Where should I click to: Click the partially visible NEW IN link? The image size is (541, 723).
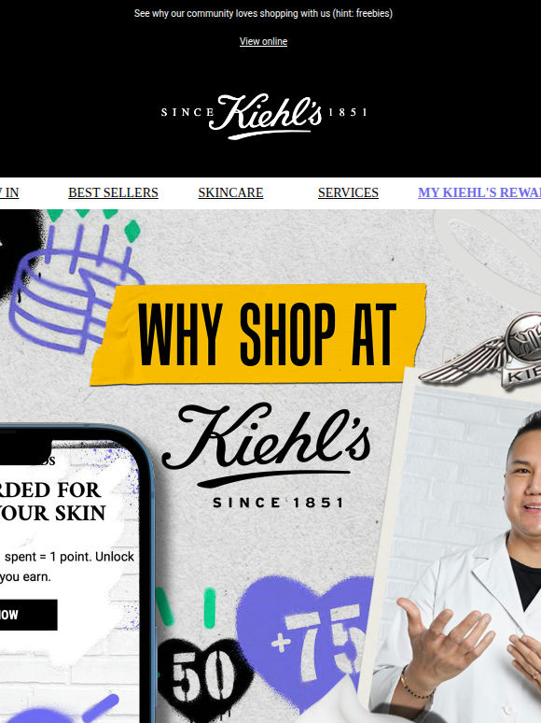pyautogui.click(x=9, y=192)
